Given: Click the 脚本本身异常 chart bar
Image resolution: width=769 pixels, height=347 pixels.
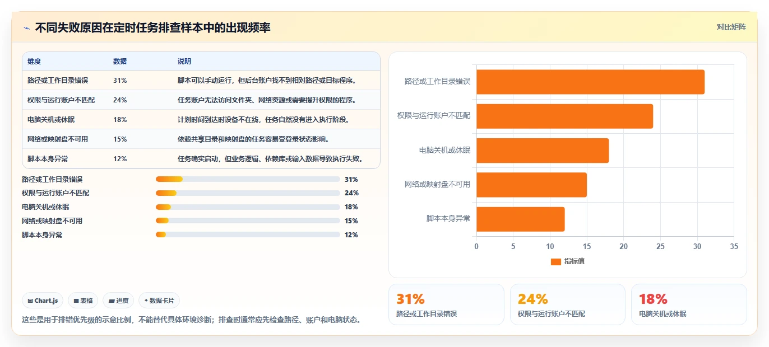Looking at the screenshot, I should click(520, 219).
